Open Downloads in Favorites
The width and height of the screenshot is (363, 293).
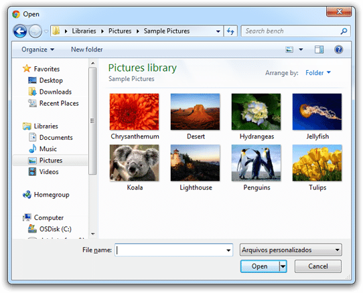pos(56,92)
